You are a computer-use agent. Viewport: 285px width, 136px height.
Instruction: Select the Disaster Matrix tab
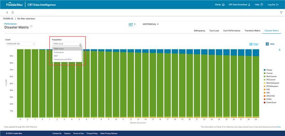pyautogui.click(x=271, y=31)
